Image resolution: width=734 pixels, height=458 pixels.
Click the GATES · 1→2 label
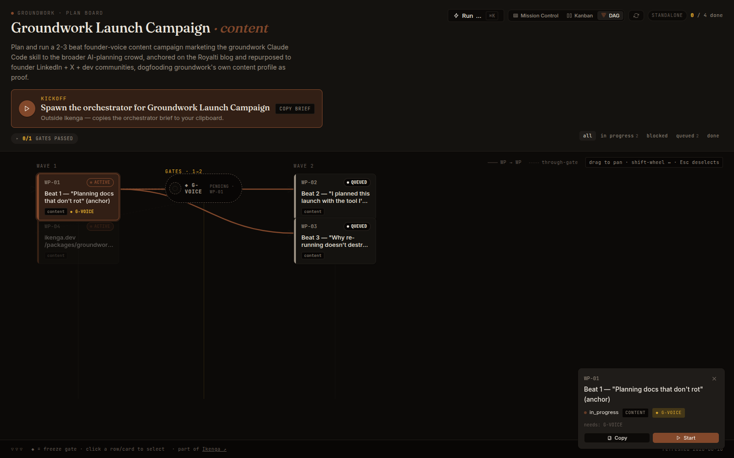pos(183,172)
